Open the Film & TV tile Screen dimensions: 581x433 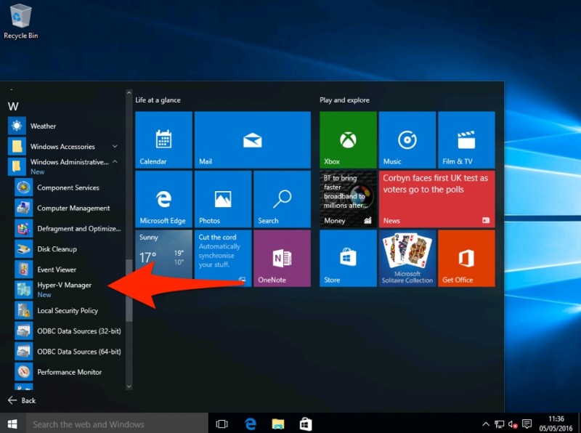466,139
